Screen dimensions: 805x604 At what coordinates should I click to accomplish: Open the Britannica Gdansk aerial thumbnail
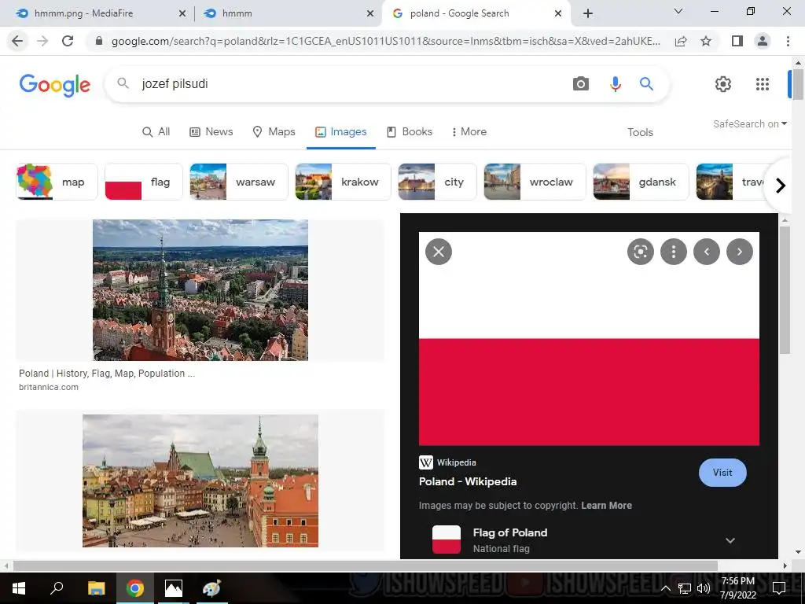coord(200,290)
